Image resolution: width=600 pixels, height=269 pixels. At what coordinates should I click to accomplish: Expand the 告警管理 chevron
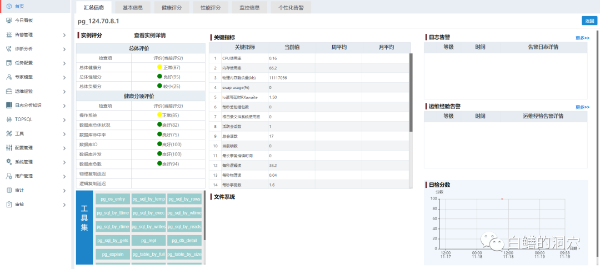coord(64,35)
